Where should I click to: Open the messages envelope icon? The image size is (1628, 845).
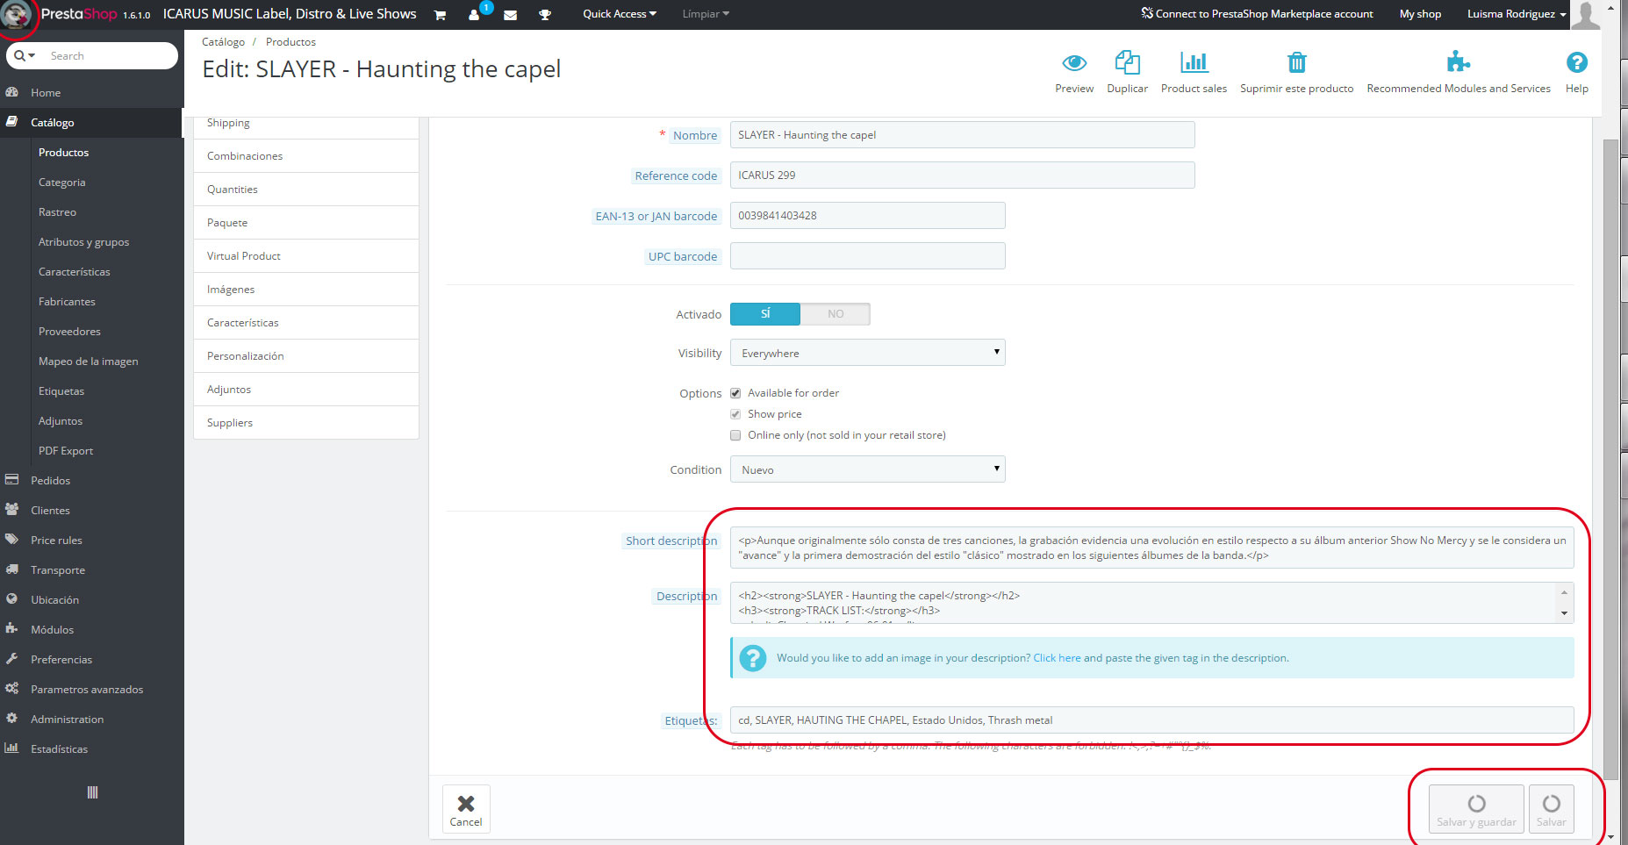510,15
